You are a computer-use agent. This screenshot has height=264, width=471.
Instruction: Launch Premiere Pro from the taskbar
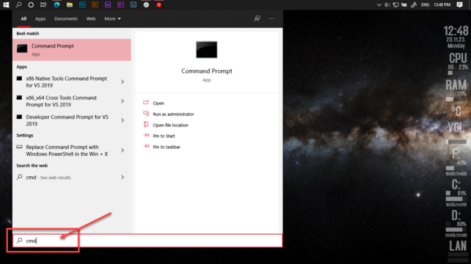tap(121, 5)
